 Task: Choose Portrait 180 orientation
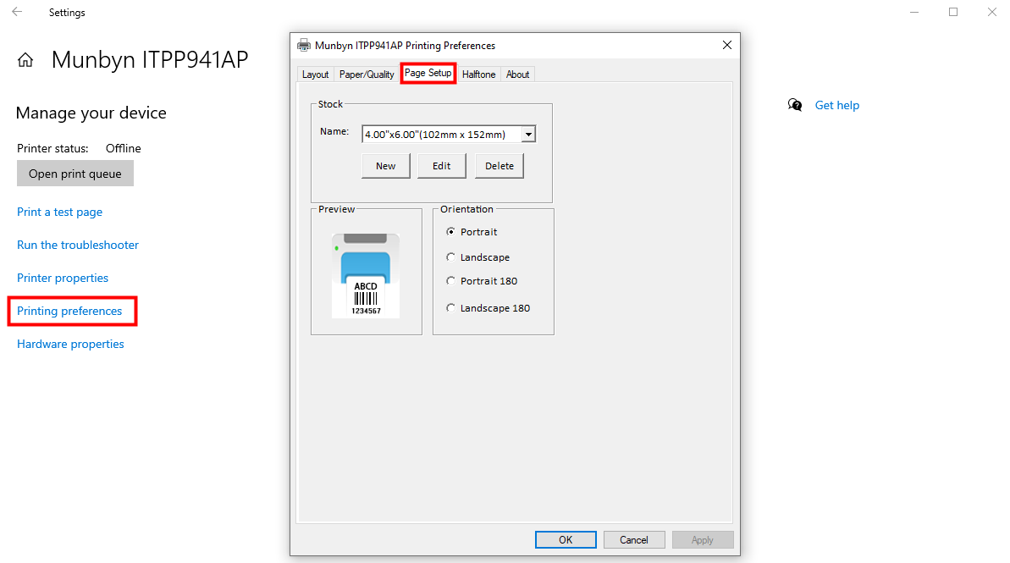482,281
